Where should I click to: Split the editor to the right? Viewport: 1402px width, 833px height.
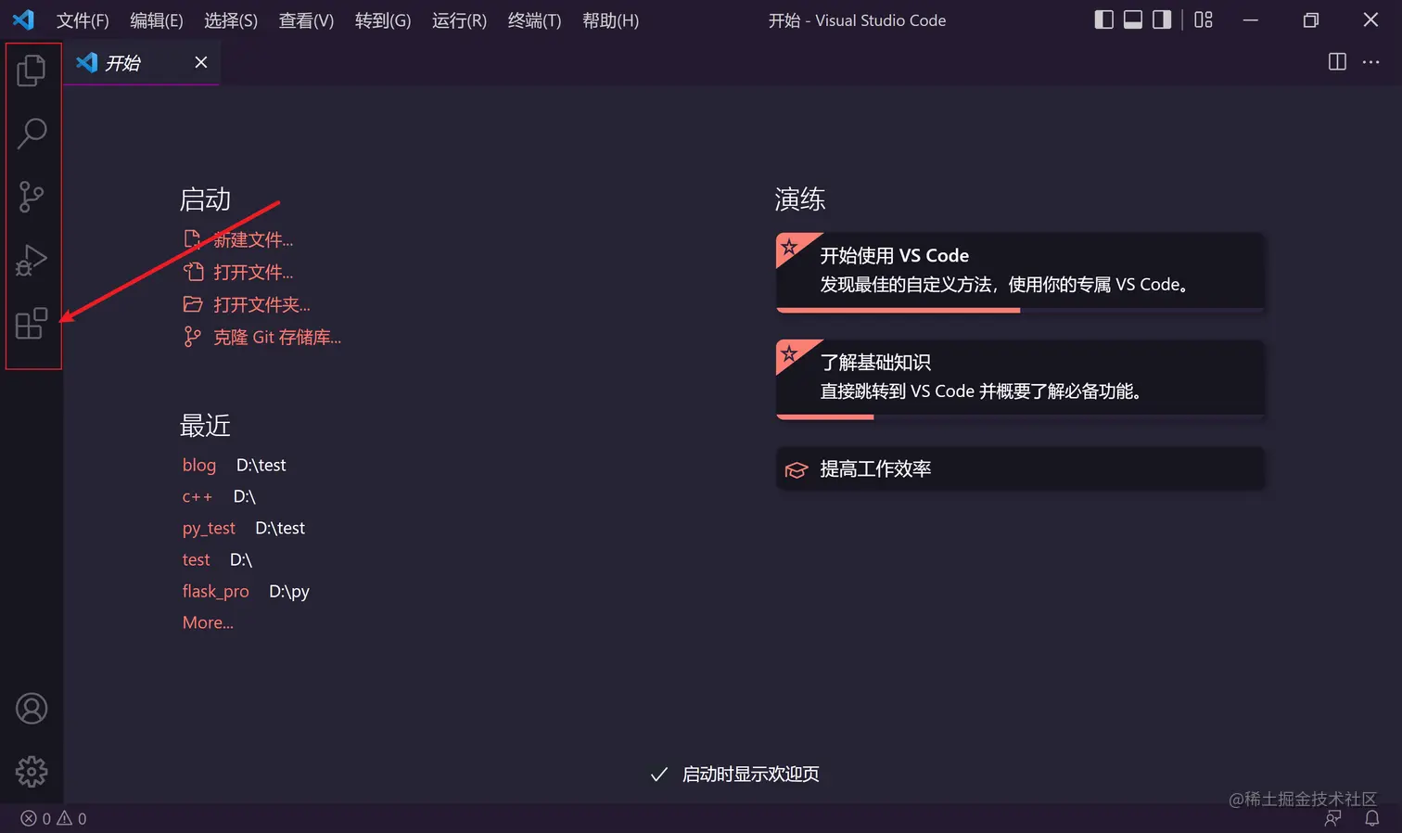pos(1337,61)
